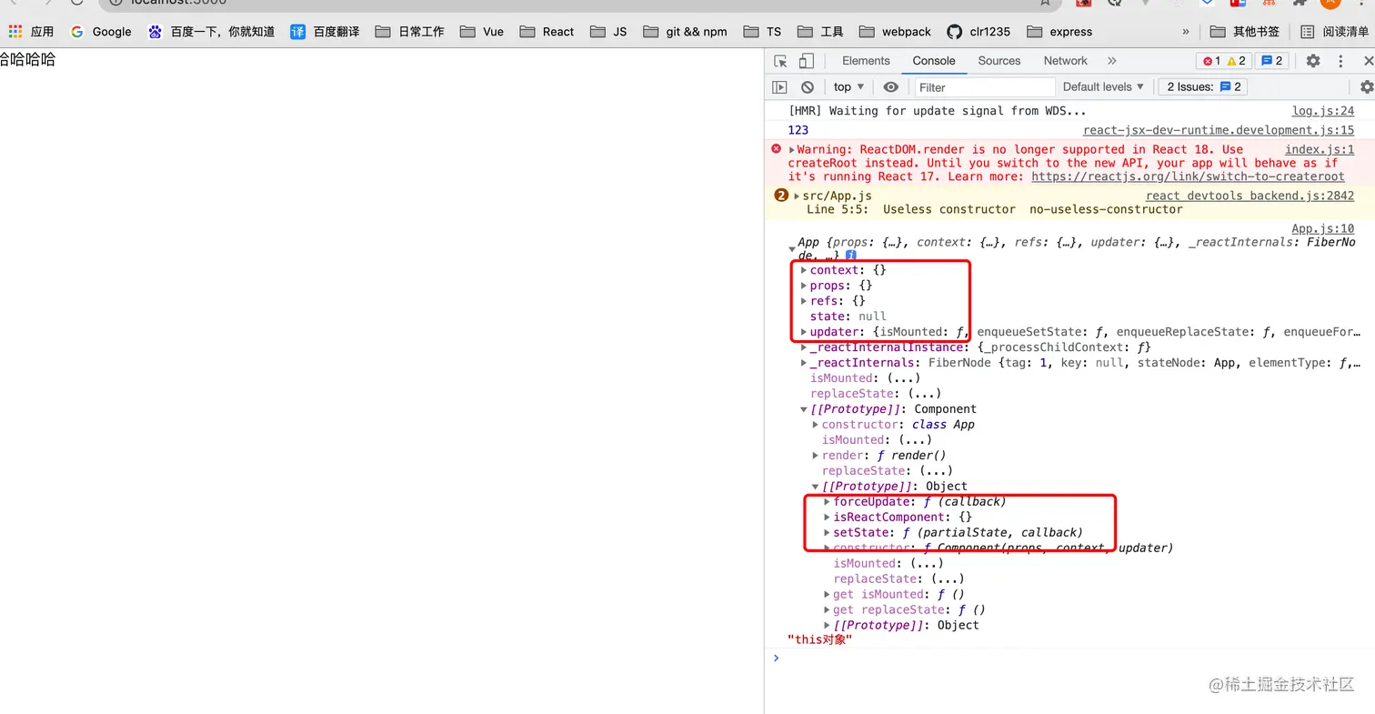Open the express bookmark folder

[x=1059, y=32]
